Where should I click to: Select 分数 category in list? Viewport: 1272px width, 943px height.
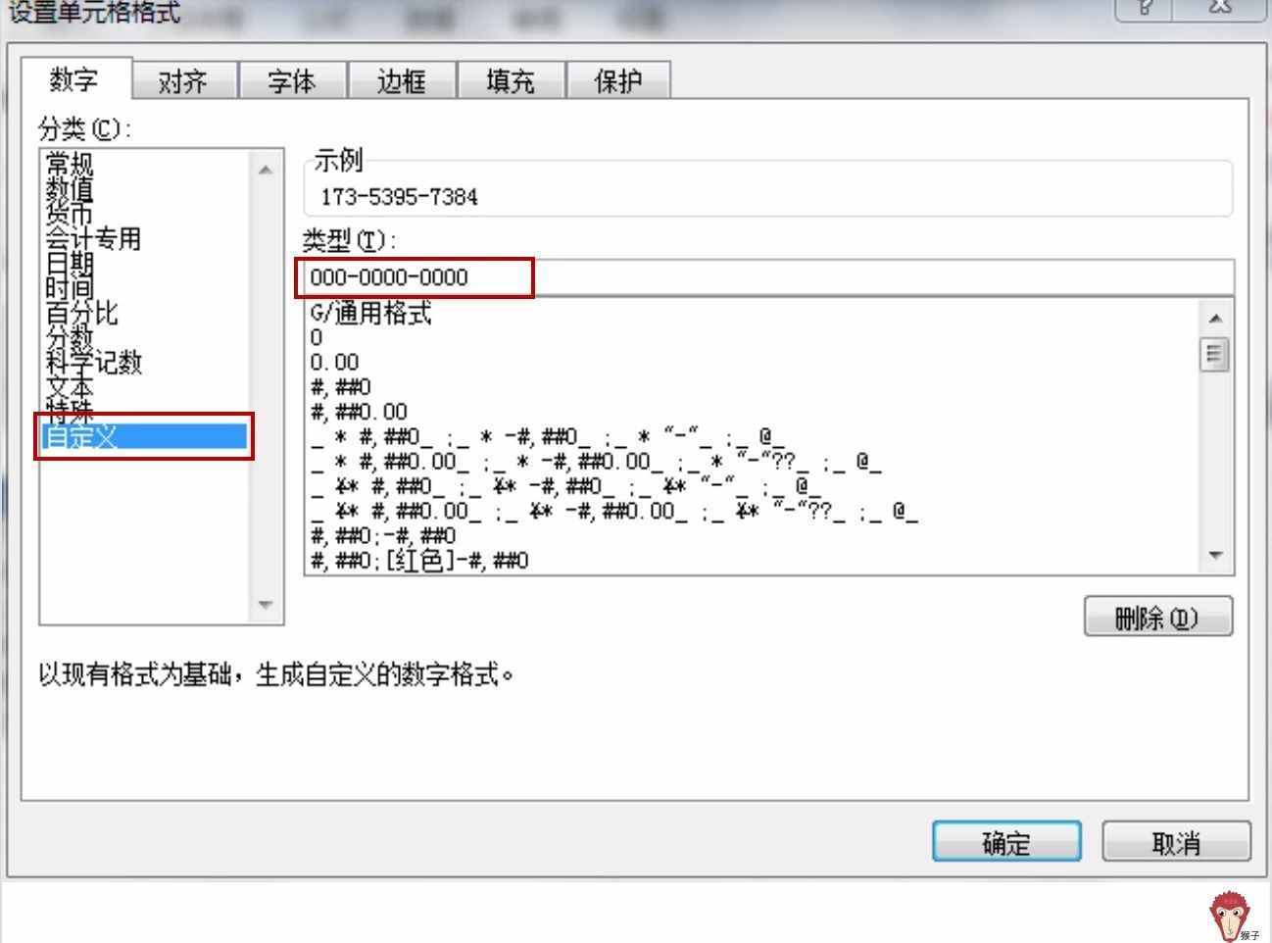click(x=70, y=337)
